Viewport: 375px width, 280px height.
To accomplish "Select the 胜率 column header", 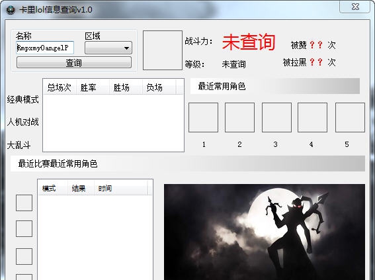I will click(93, 87).
